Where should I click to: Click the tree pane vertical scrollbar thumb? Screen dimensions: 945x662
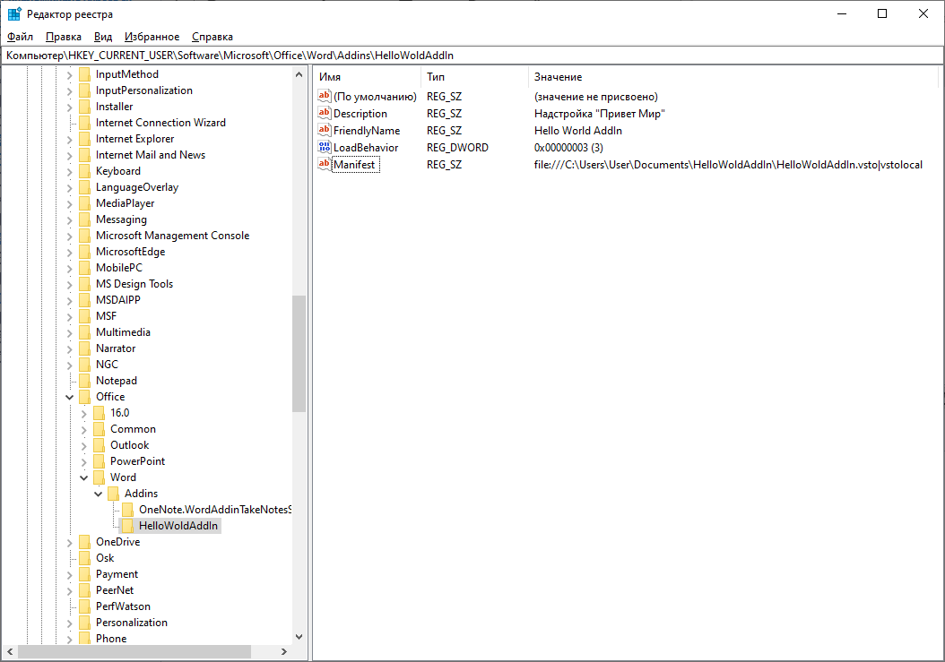[299, 353]
